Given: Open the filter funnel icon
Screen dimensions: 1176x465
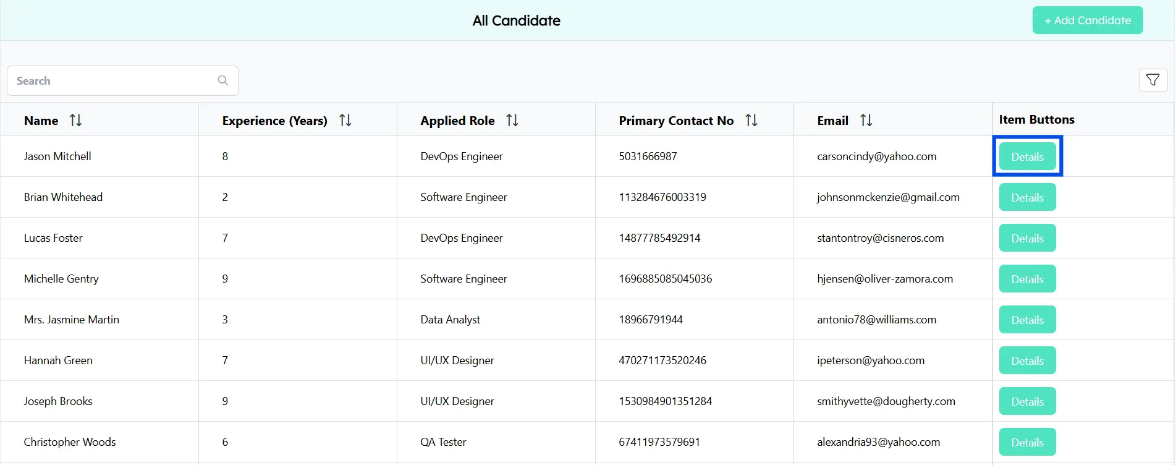Looking at the screenshot, I should (1153, 80).
